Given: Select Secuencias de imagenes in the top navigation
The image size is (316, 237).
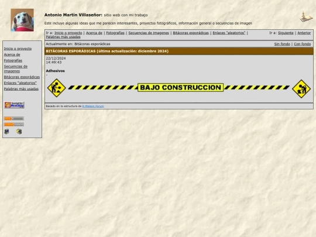Looking at the screenshot, I should coord(149,33).
